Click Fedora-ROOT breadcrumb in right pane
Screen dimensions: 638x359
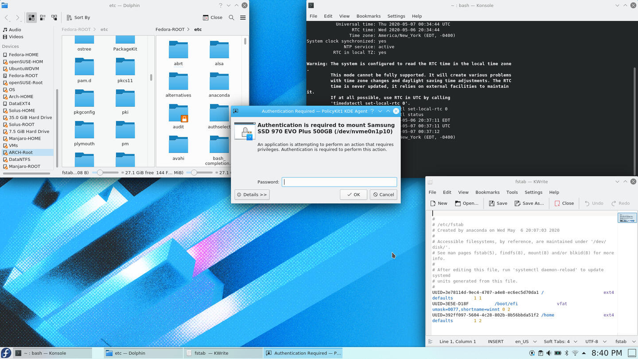170,29
